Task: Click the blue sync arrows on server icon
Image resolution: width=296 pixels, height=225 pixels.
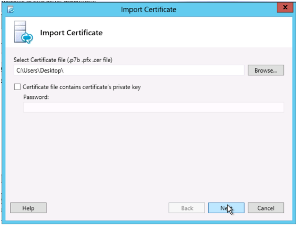Action: (x=27, y=38)
